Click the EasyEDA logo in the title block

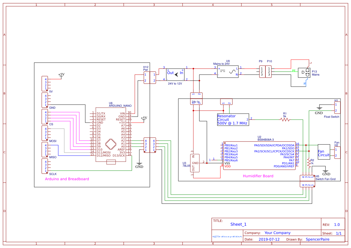pos(227,237)
